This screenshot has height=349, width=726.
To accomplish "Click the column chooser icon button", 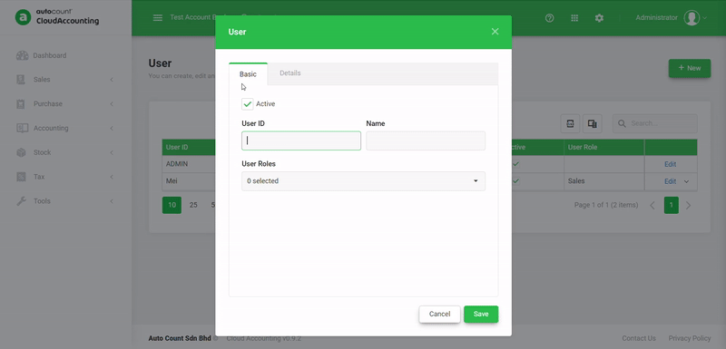I will pyautogui.click(x=592, y=123).
